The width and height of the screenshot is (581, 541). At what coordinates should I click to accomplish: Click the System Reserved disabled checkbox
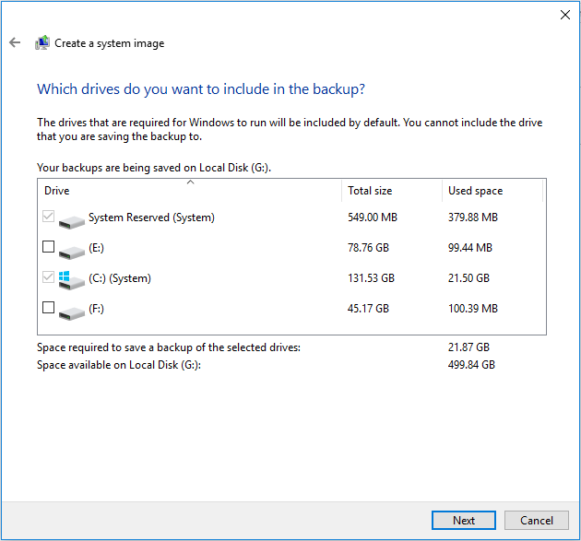tap(49, 217)
